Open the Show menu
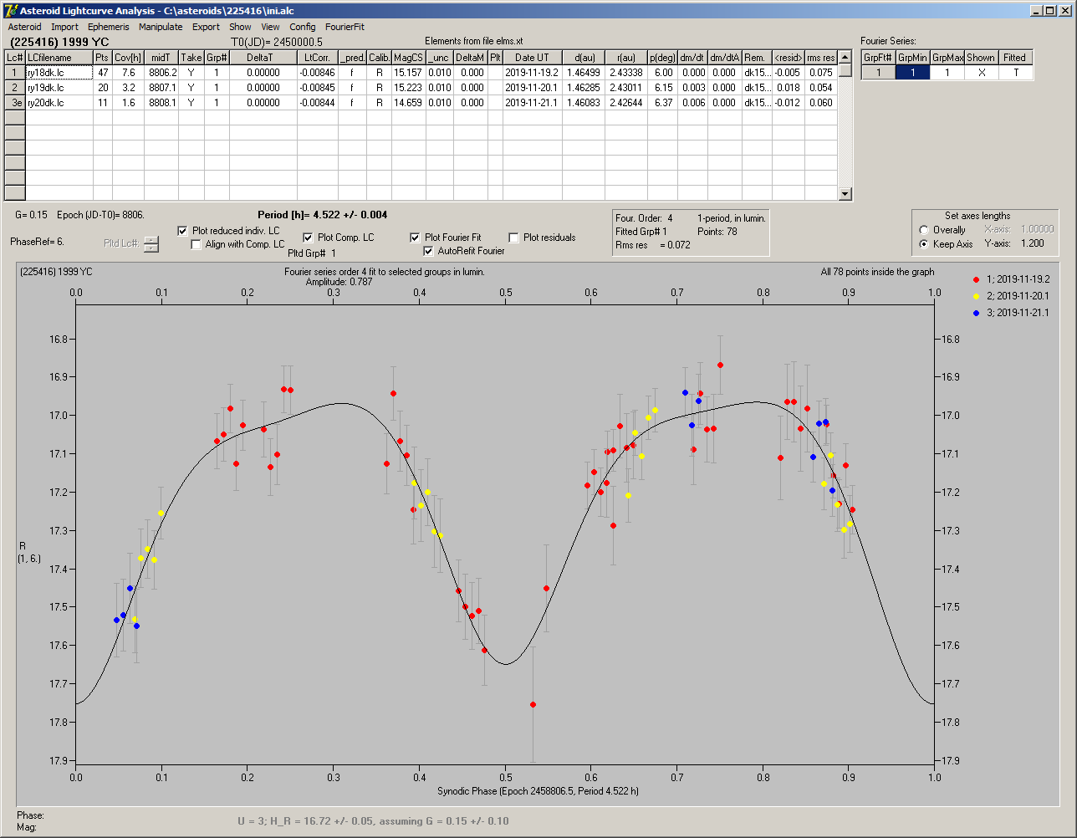Image resolution: width=1077 pixels, height=838 pixels. point(240,27)
